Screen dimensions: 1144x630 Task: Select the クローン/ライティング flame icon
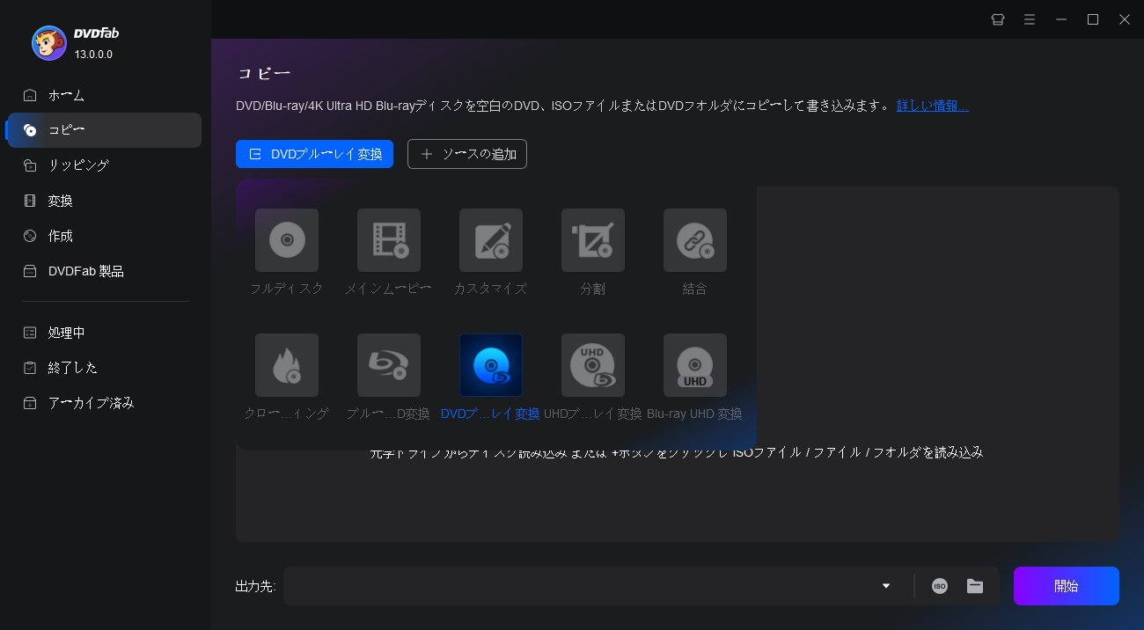tap(287, 365)
